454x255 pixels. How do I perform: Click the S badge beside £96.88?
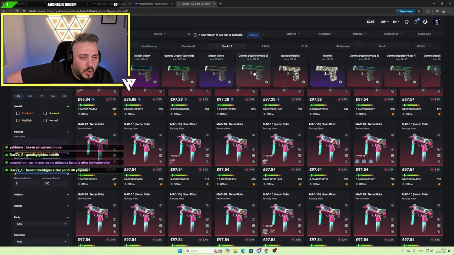pyautogui.click(x=139, y=100)
